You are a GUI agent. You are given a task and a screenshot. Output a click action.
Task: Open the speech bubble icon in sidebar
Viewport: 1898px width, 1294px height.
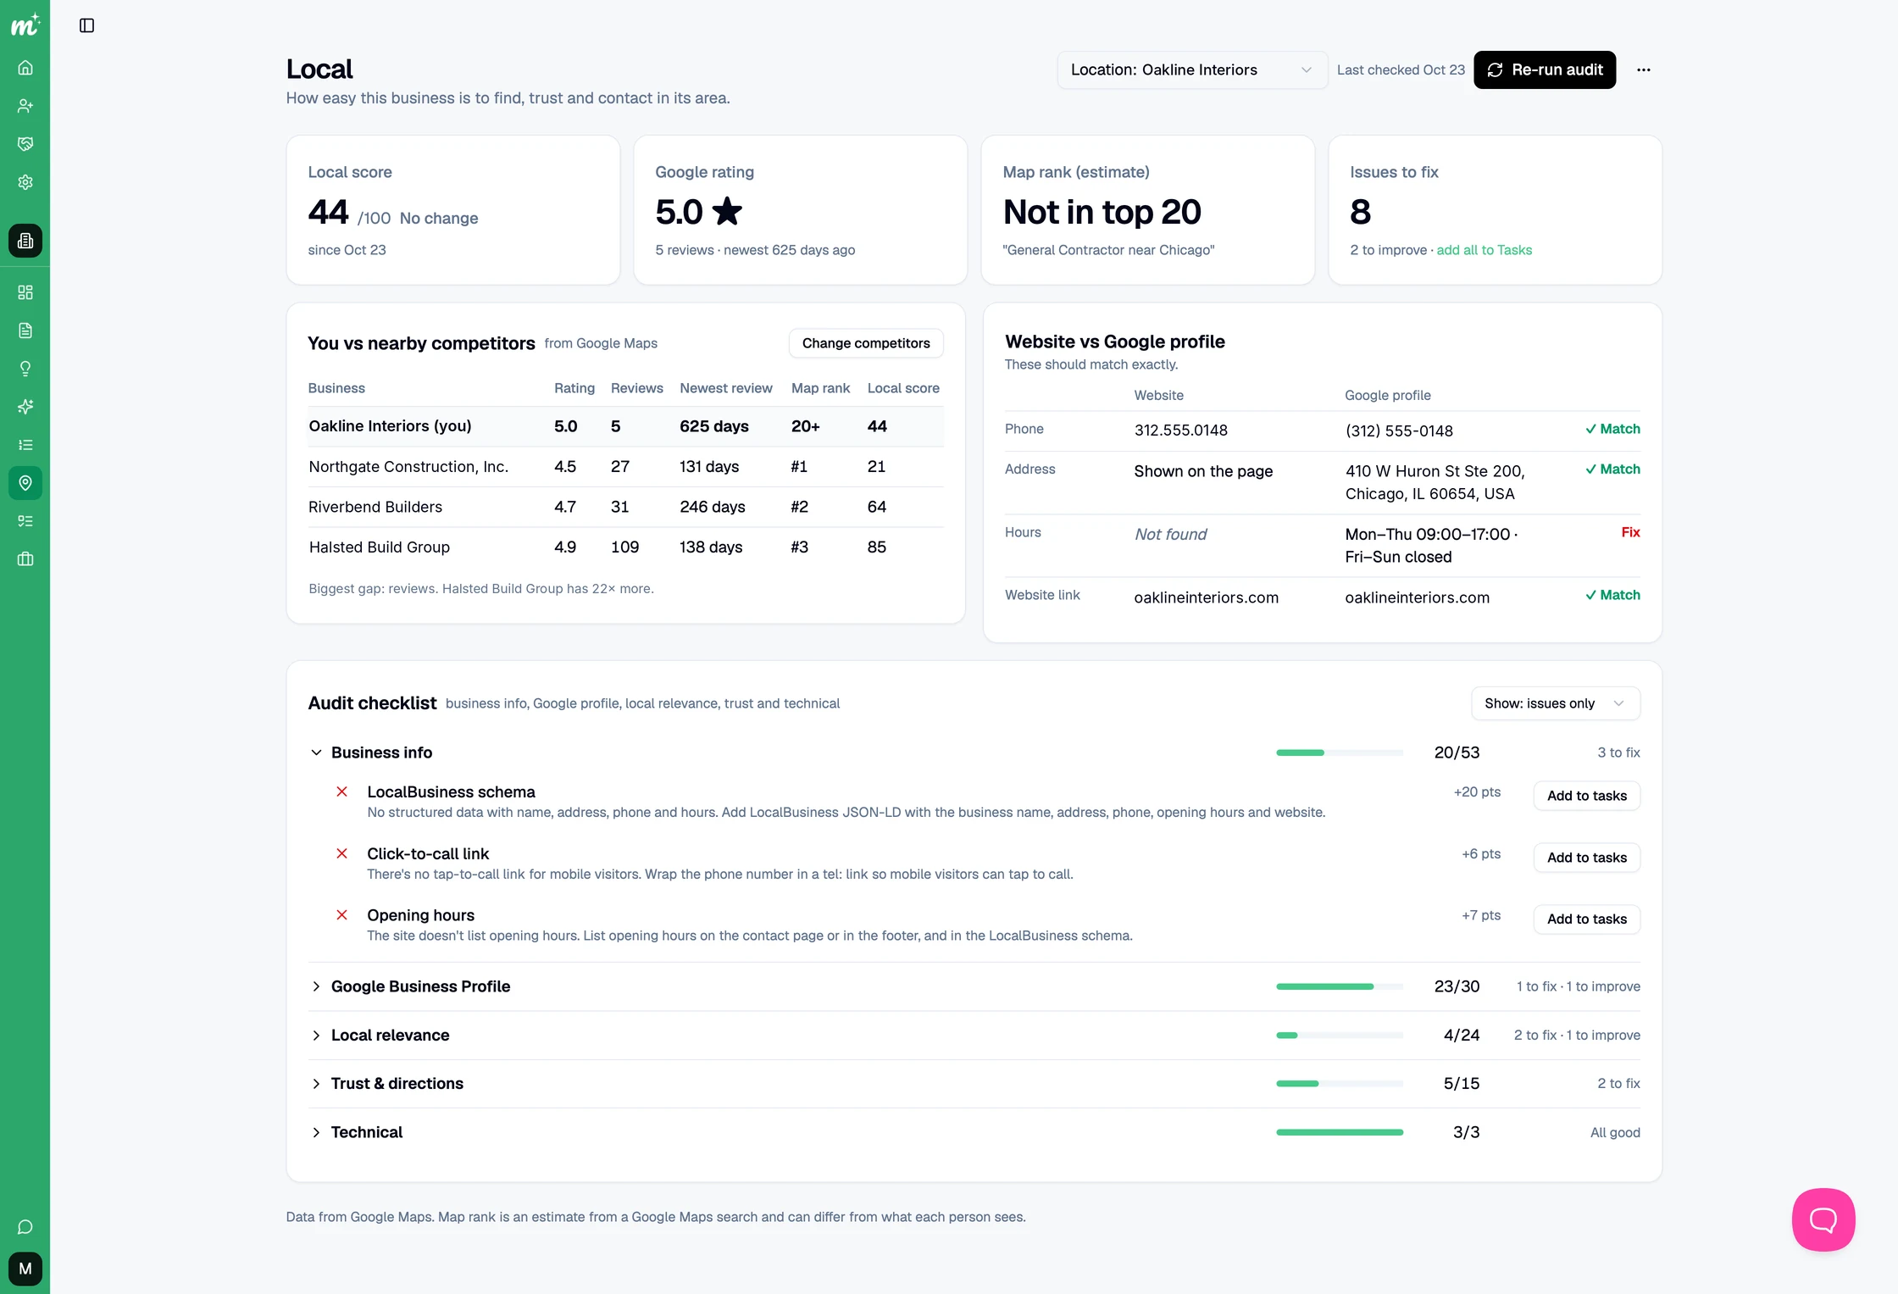coord(25,1227)
